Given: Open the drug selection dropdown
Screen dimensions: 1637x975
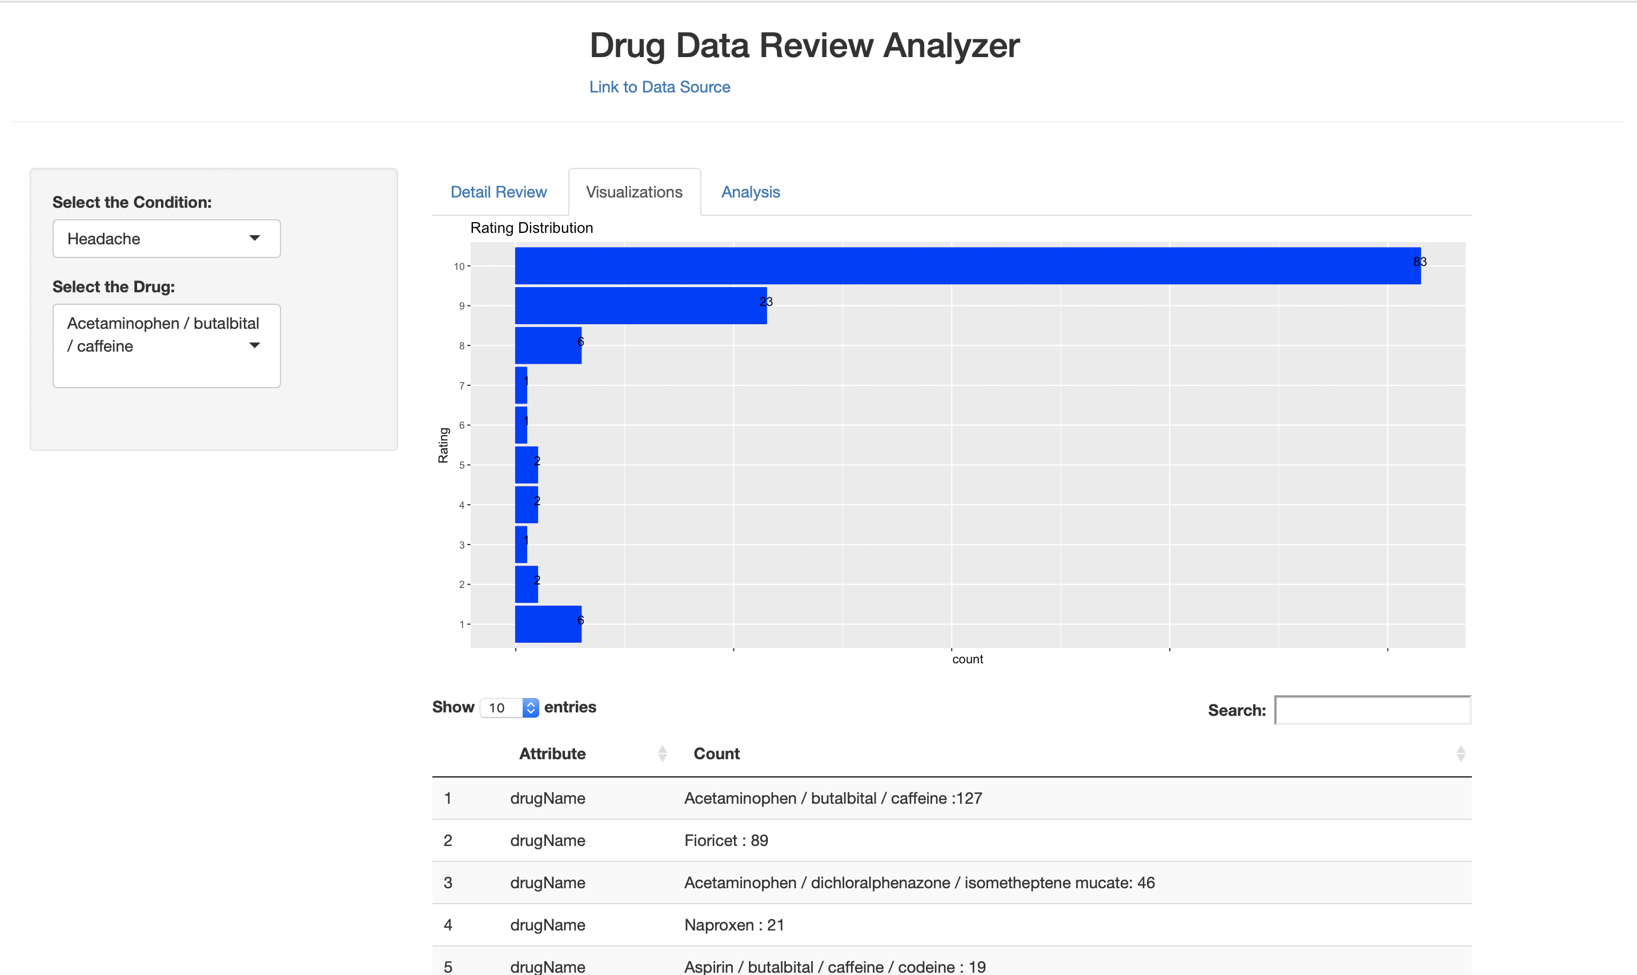Looking at the screenshot, I should (x=166, y=345).
